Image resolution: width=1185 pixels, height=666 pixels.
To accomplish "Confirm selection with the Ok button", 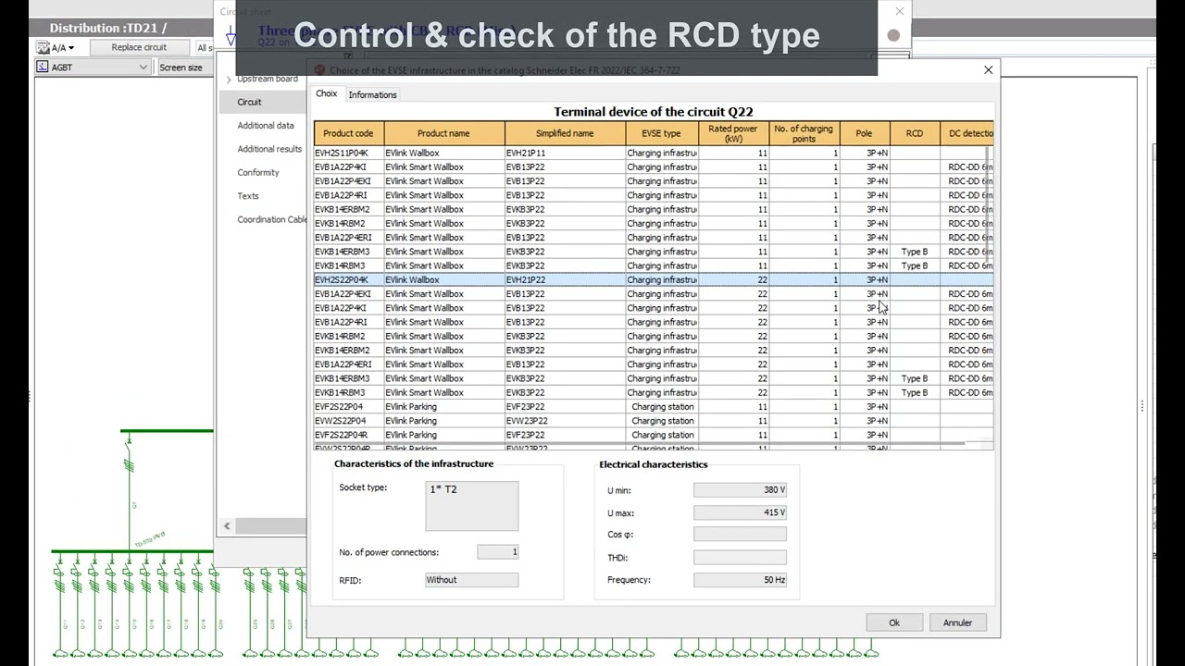I will (x=894, y=623).
